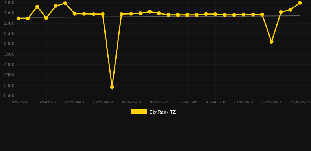
Task: Select the data point above 2025-10-18
Action: 131,14
